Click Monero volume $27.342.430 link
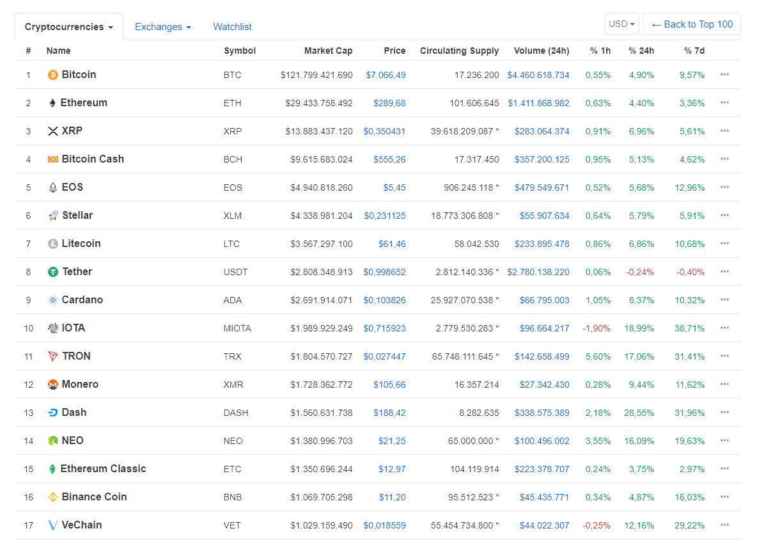Screen dimensions: 757x540 pos(544,385)
